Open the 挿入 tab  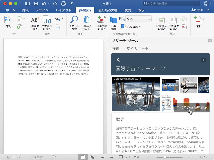[x=25, y=10]
